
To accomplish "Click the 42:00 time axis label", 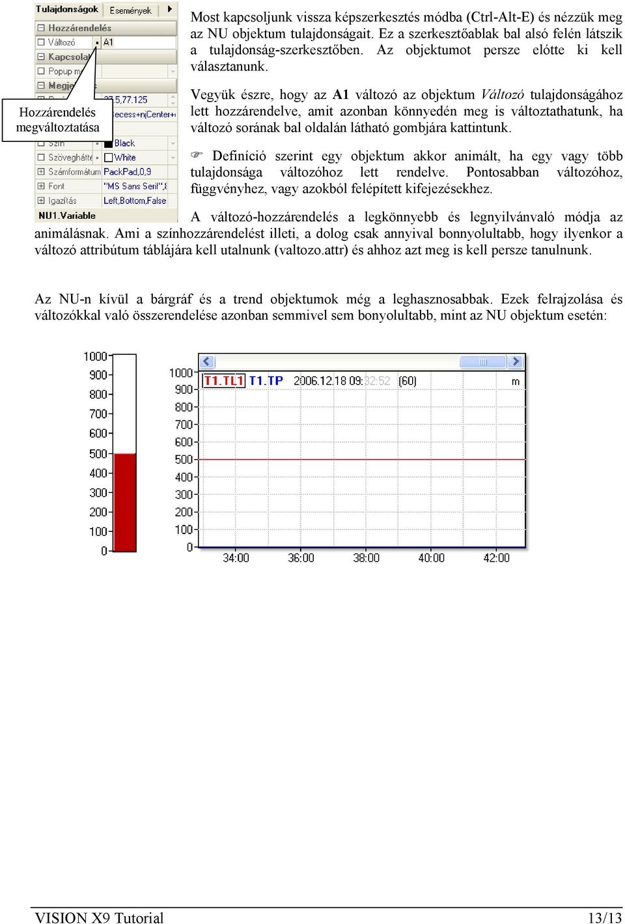I will click(496, 558).
